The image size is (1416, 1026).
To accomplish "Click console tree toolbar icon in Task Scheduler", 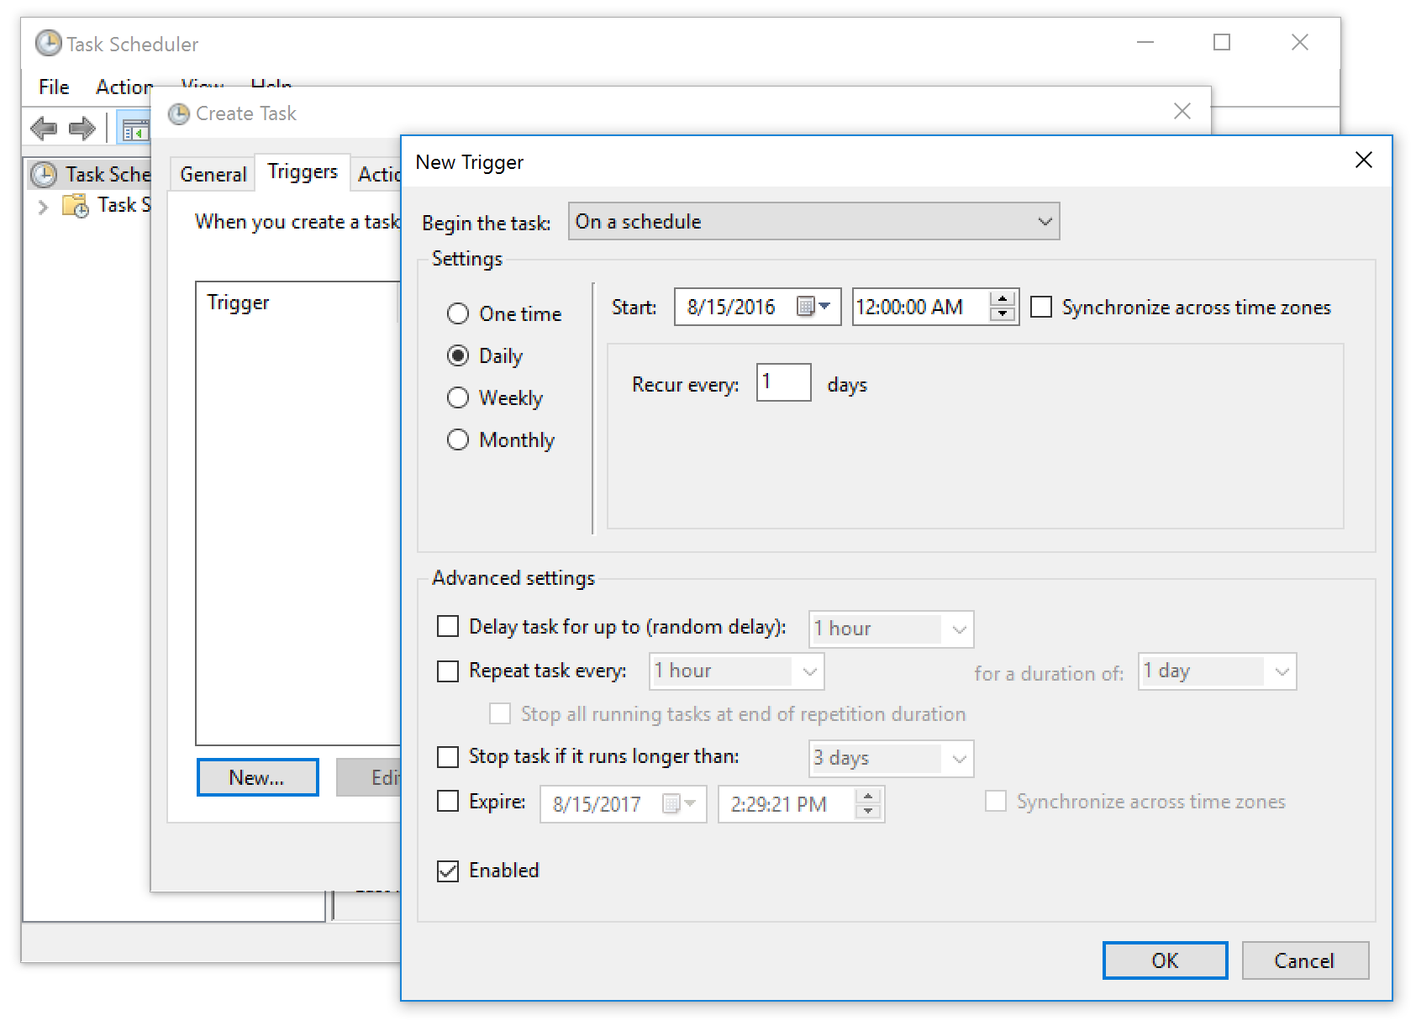I will pos(134,130).
